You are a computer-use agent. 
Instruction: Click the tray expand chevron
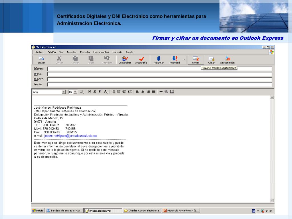[258, 211]
